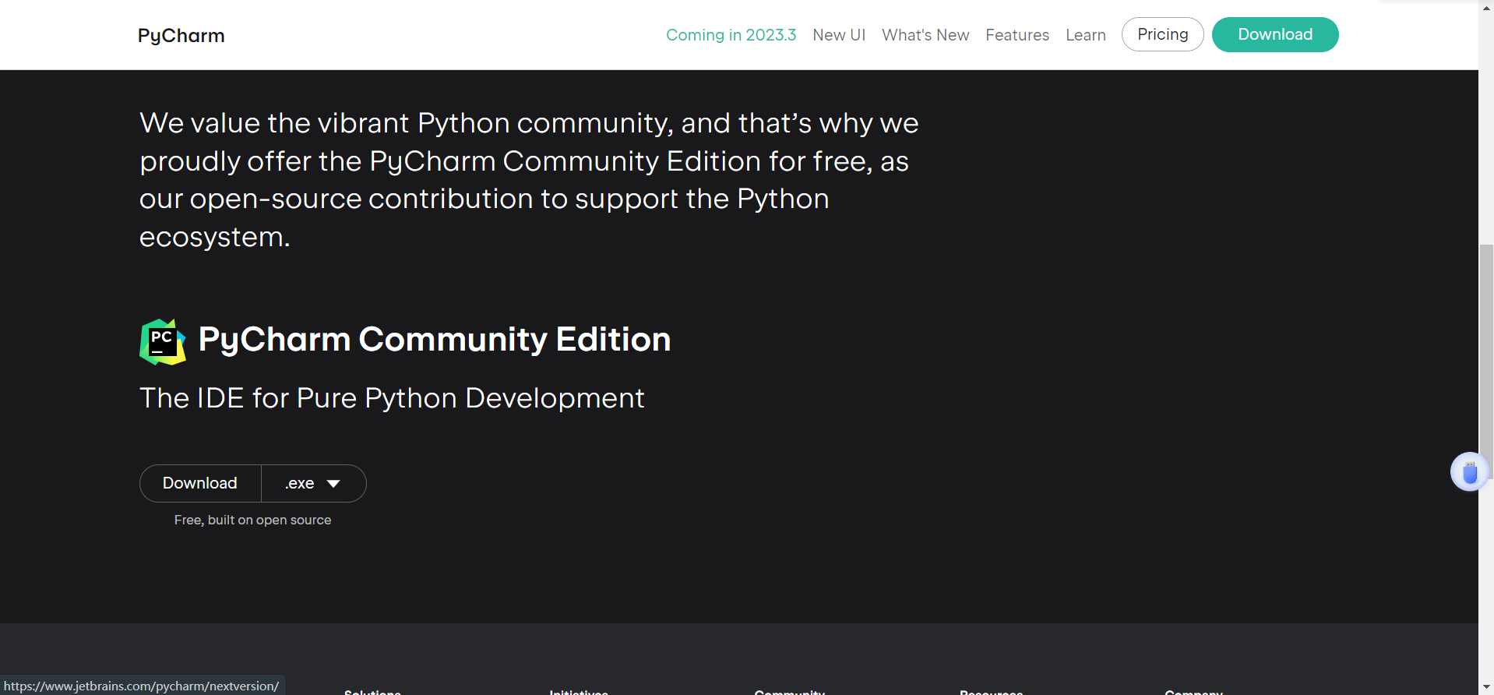The image size is (1494, 695).
Task: Open the Features menu item
Action: [1017, 35]
